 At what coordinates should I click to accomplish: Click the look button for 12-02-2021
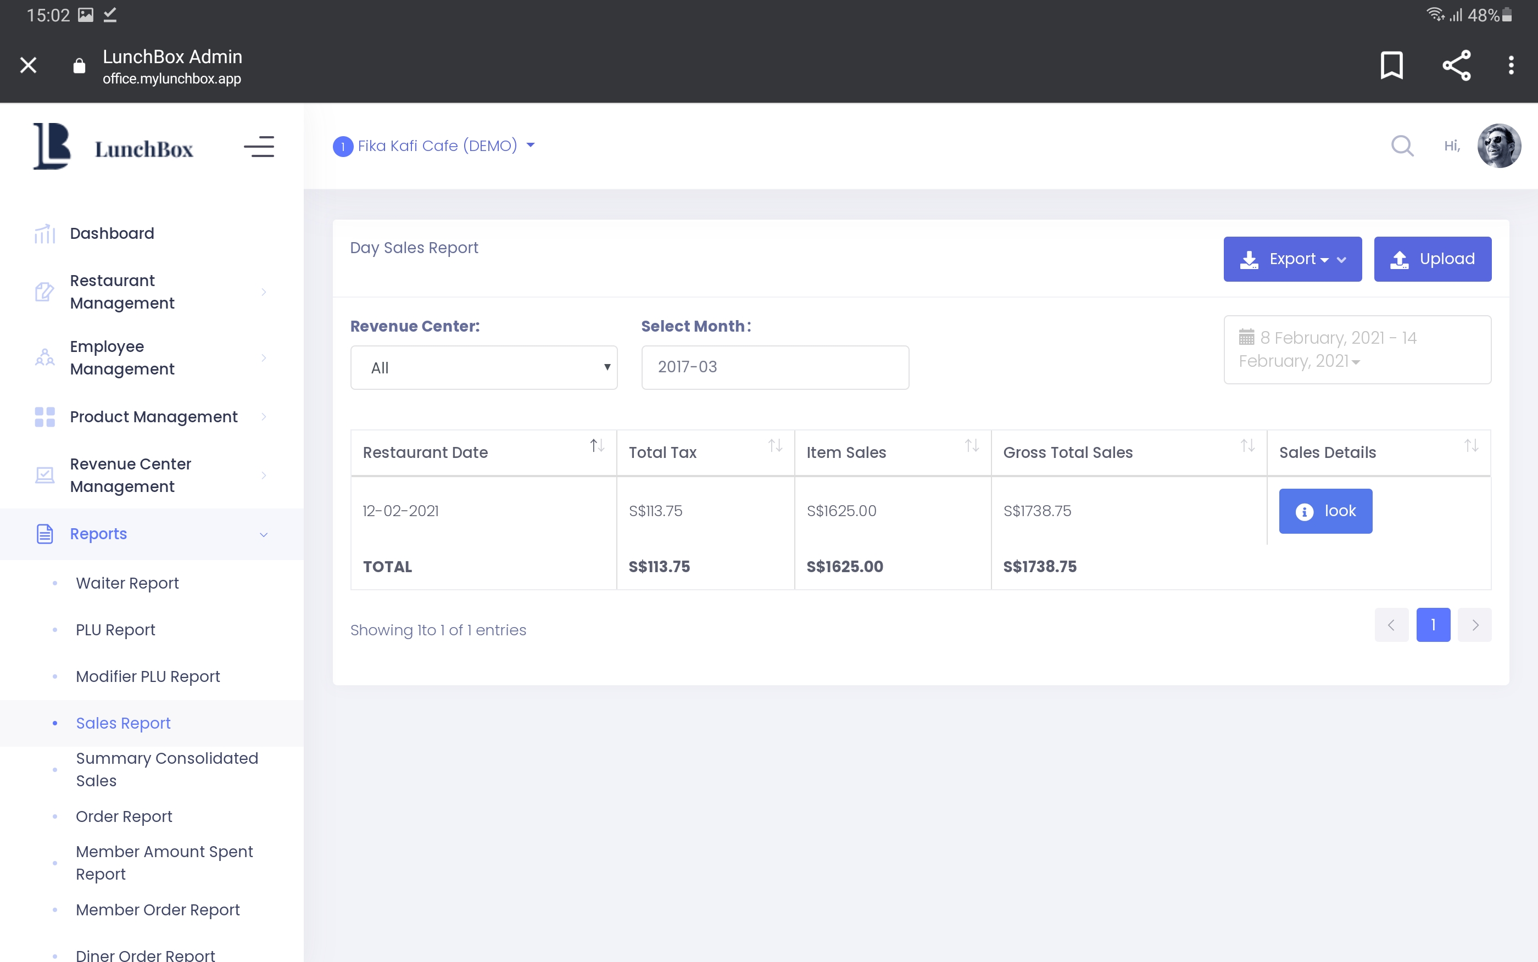click(x=1325, y=511)
